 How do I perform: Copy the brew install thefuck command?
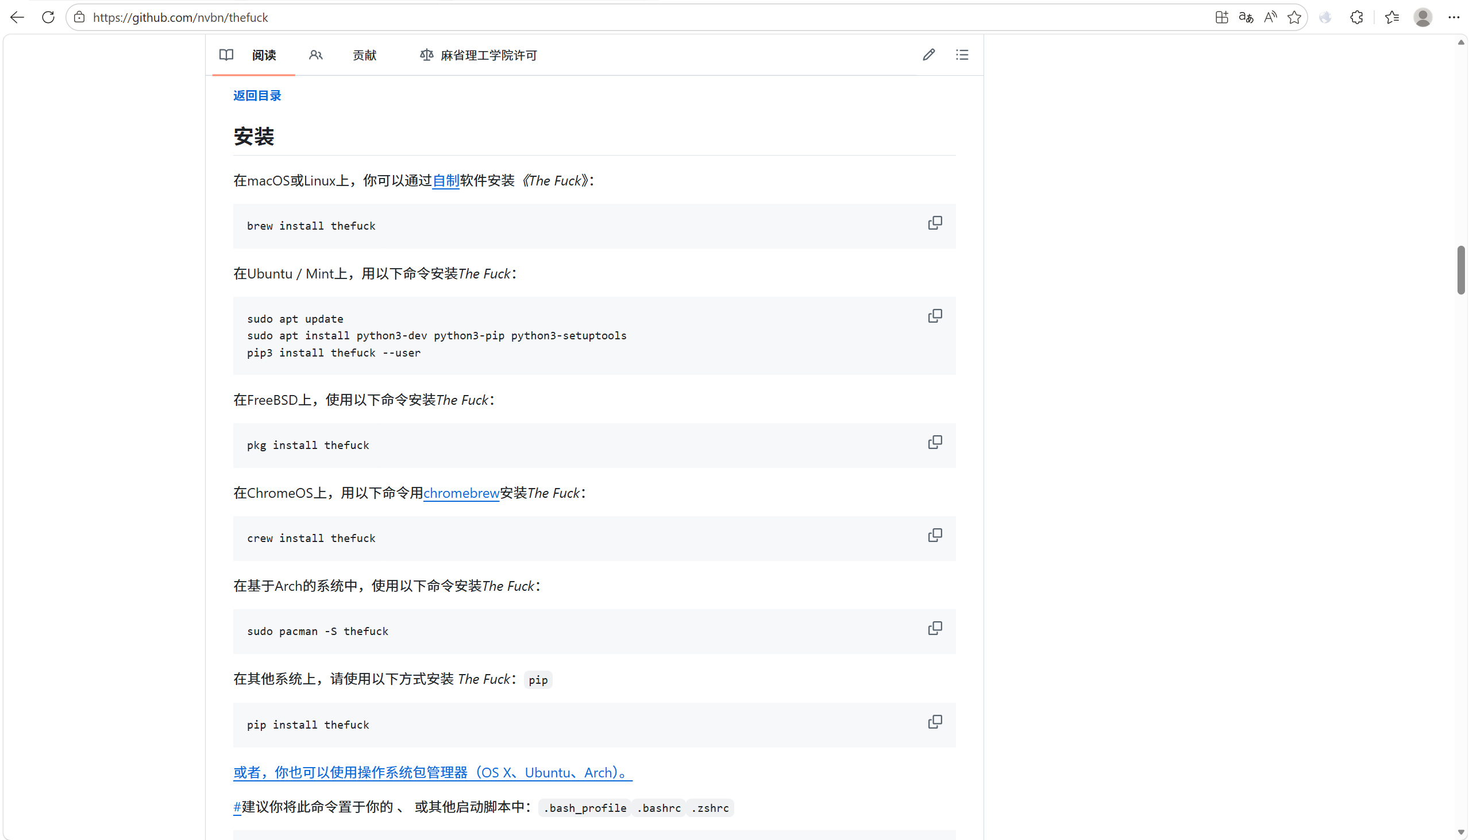[935, 223]
